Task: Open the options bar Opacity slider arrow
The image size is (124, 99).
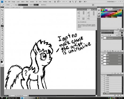Action: point(38,5)
